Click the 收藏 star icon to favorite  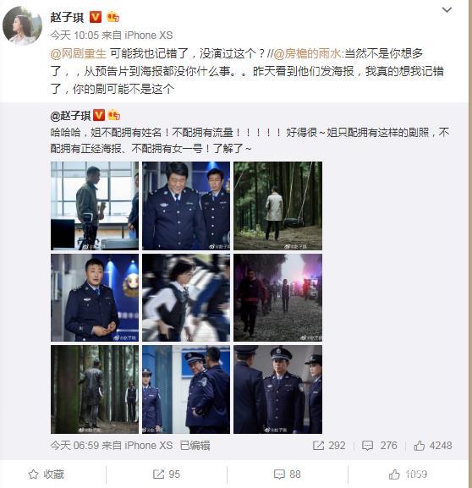pyautogui.click(x=33, y=474)
